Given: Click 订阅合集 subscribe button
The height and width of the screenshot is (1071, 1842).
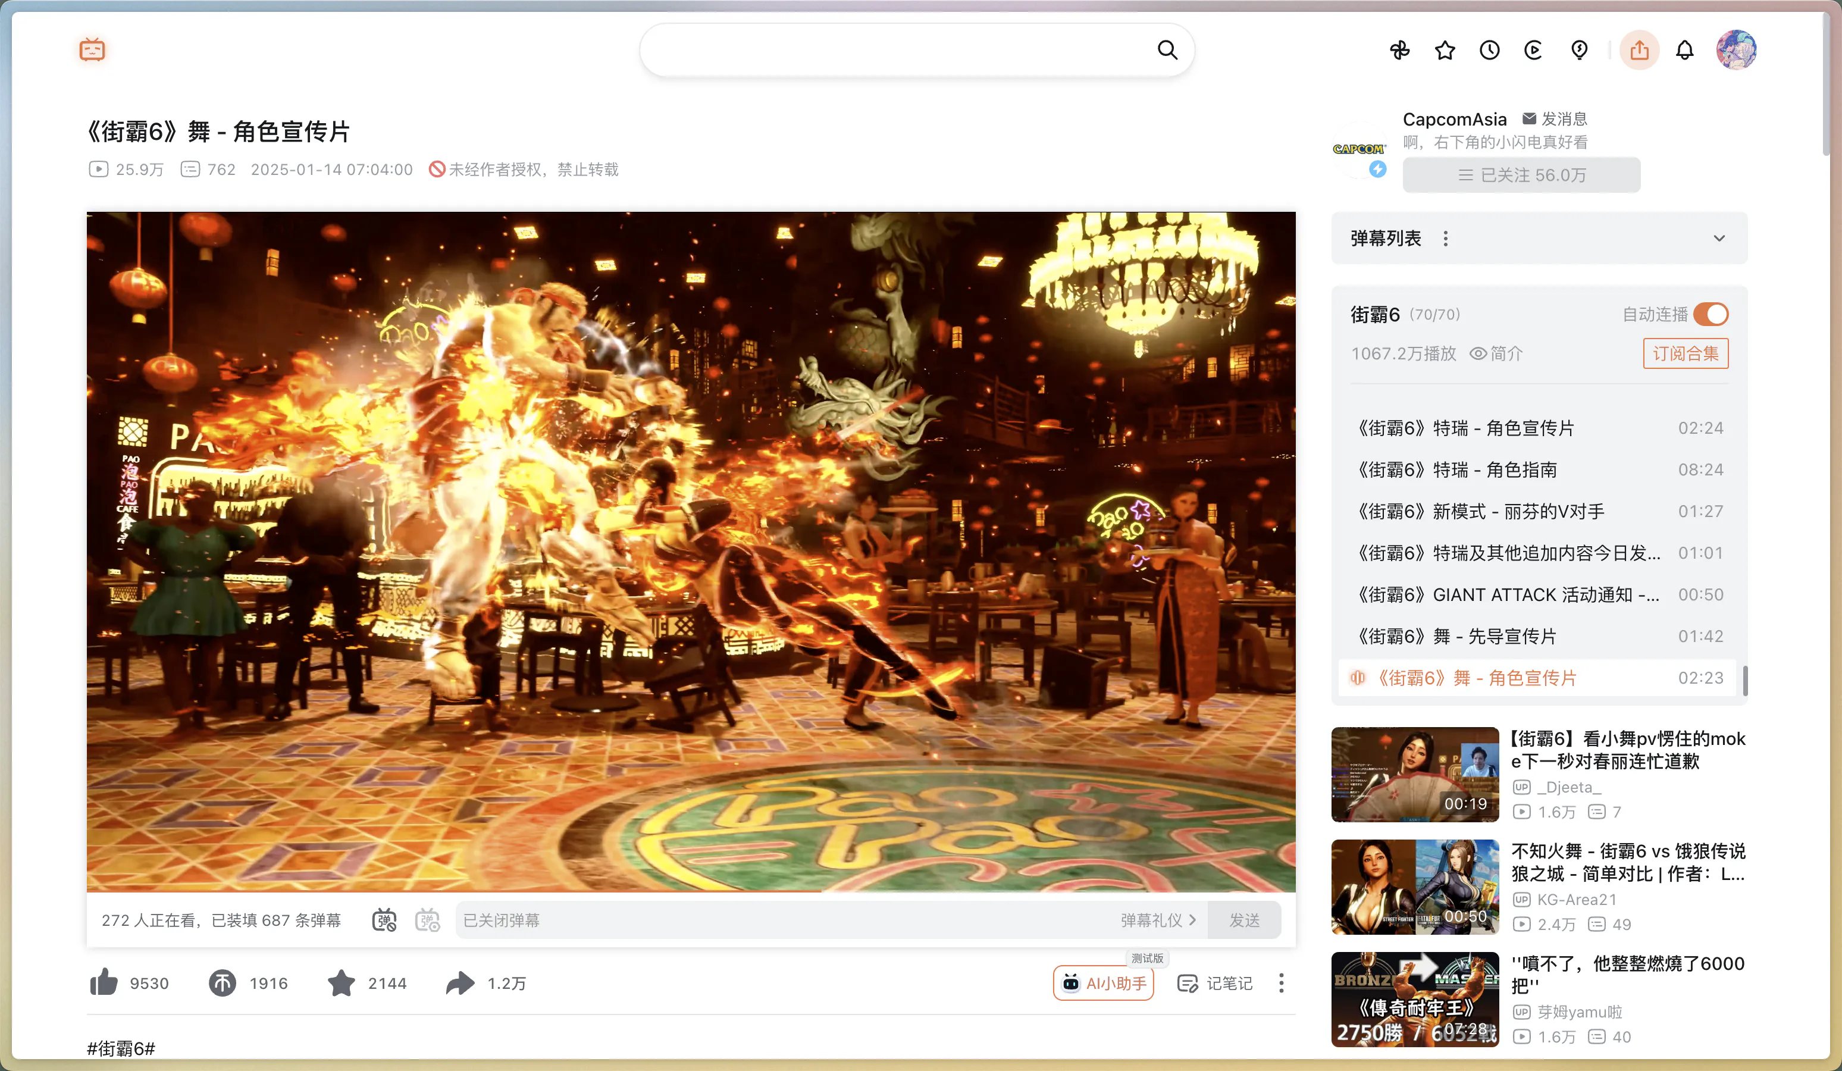Looking at the screenshot, I should click(1686, 354).
